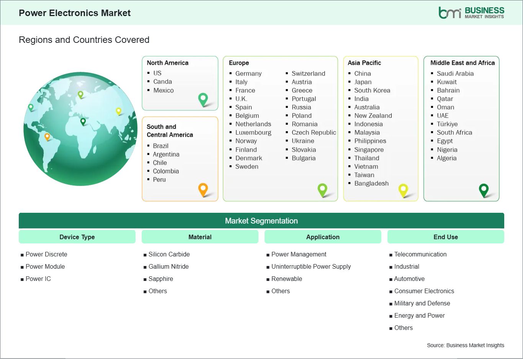
Task: Click the orange marker over South America on globe
Action: point(47,135)
